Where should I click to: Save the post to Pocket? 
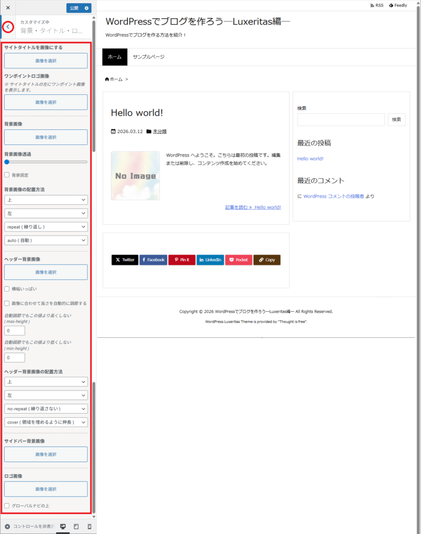coord(238,259)
